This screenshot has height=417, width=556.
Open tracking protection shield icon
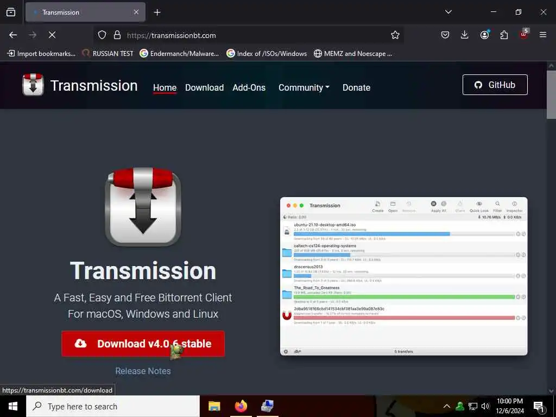(102, 35)
